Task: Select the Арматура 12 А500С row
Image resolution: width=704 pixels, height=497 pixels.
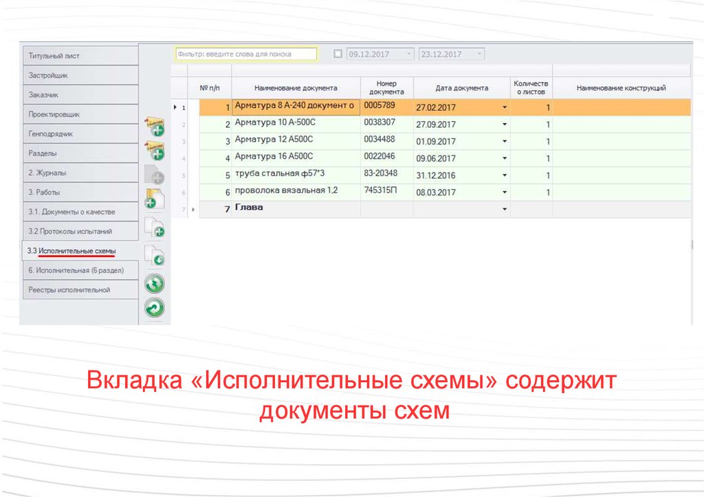Action: point(296,141)
